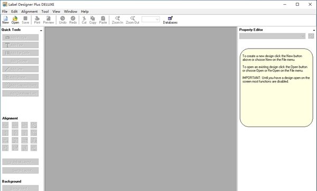This screenshot has height=191, width=317.
Task: Open the Window menu
Action: coord(71,12)
